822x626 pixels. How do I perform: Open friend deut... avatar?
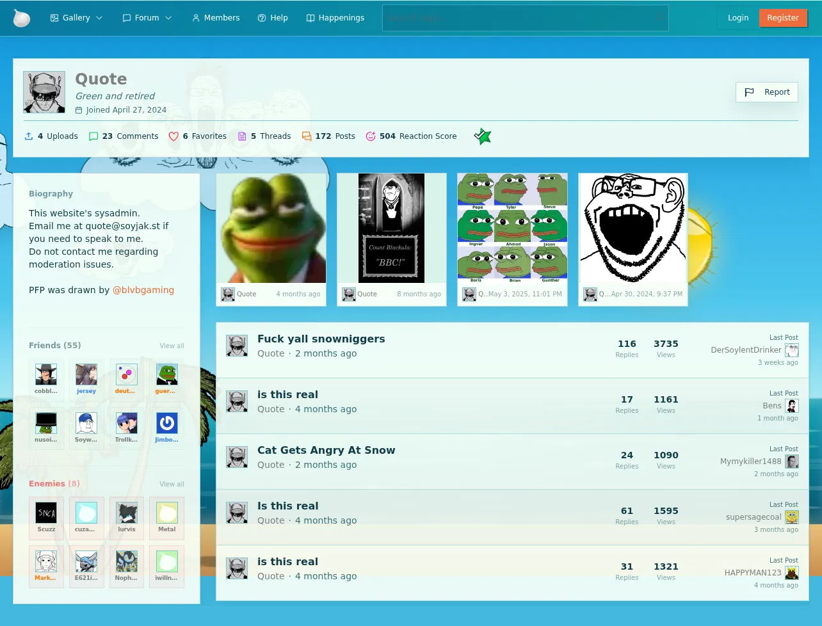[x=127, y=374]
